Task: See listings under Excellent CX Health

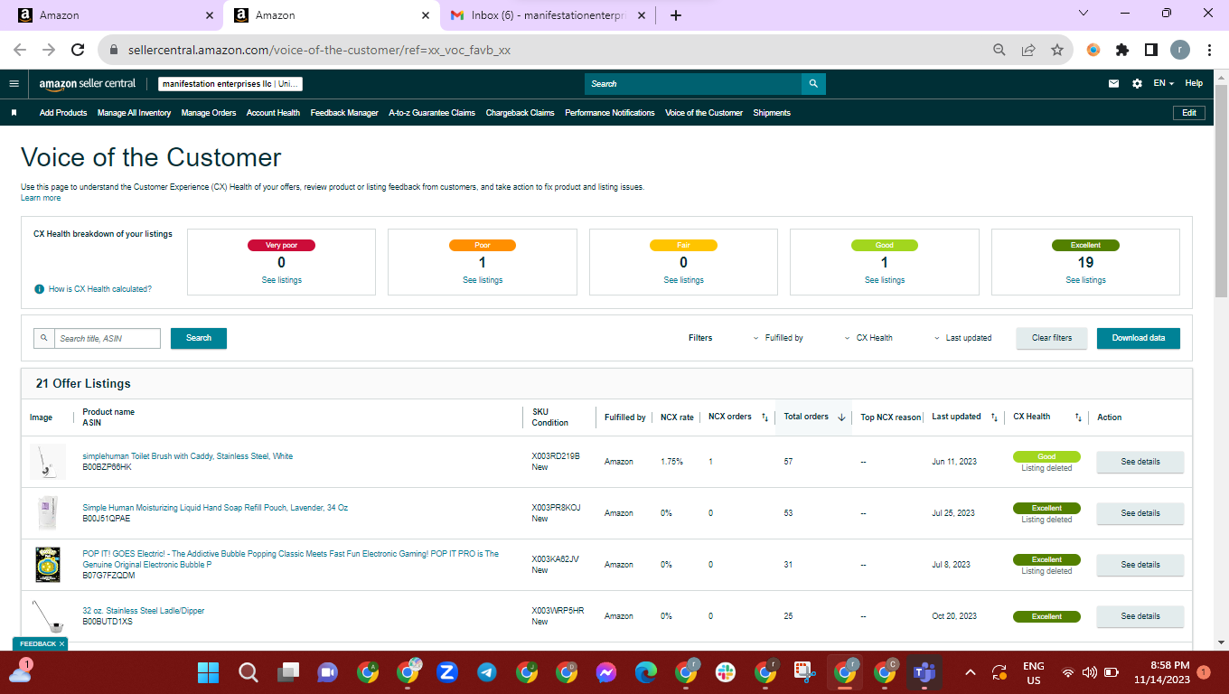Action: (x=1085, y=280)
